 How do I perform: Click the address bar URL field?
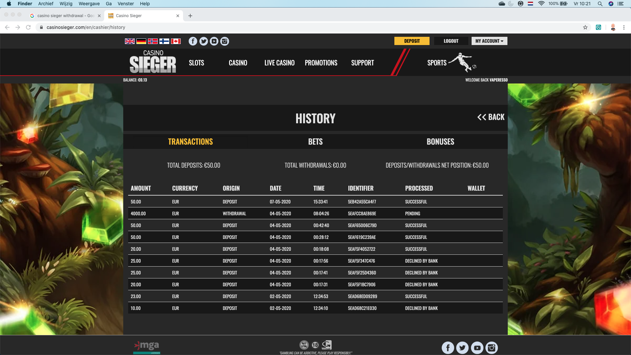tap(309, 27)
